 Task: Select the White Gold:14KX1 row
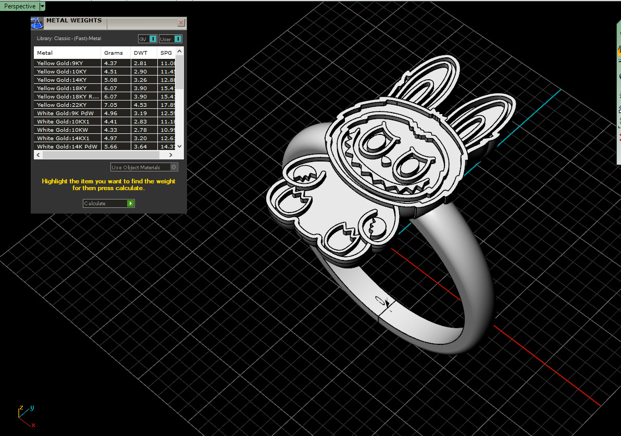tap(105, 138)
